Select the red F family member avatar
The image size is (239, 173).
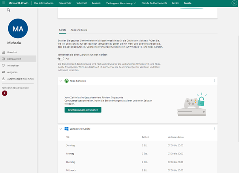click(4, 93)
